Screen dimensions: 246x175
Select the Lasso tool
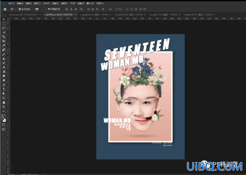(x=3, y=28)
